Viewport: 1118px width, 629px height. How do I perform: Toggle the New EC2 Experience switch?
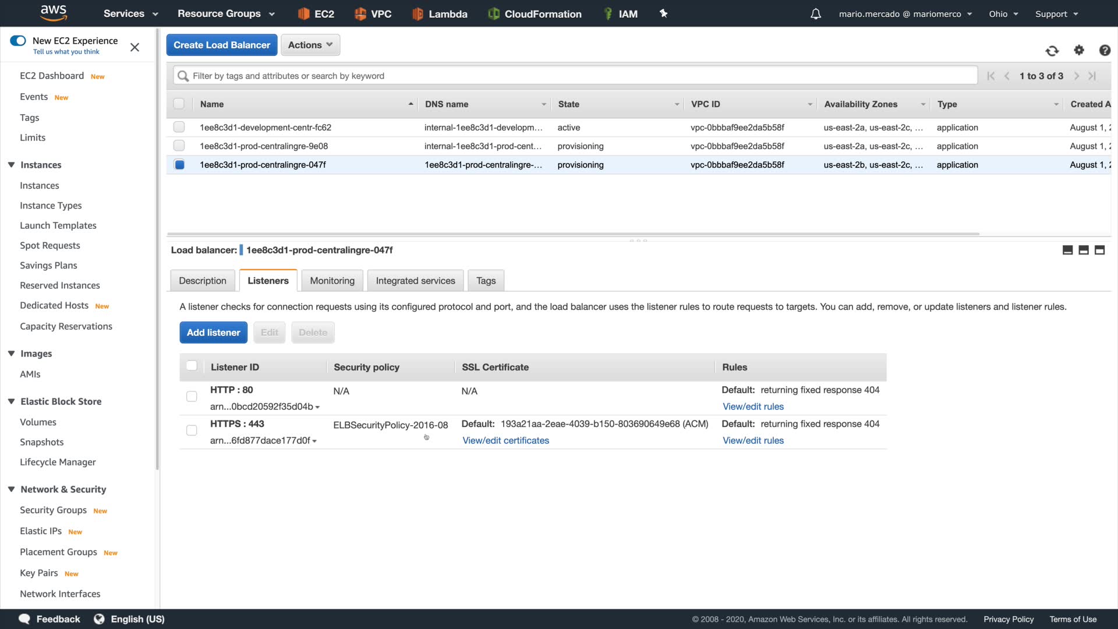18,41
